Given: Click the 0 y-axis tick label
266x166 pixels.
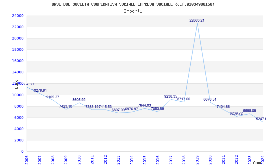Looking at the screenshot, I should 22,152.
